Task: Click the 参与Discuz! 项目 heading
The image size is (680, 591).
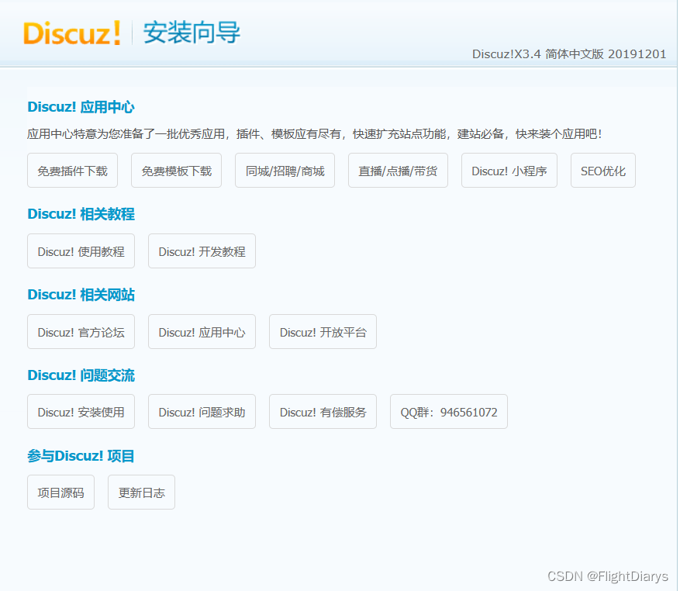Action: pyautogui.click(x=81, y=456)
